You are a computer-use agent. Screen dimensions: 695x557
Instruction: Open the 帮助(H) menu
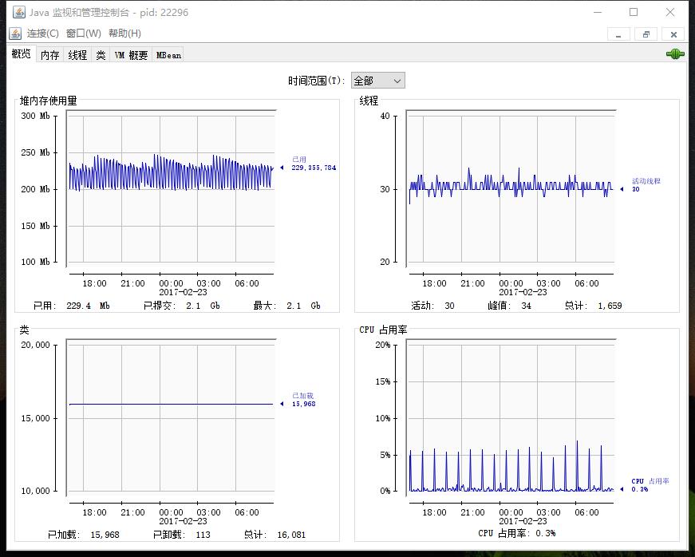pos(124,34)
